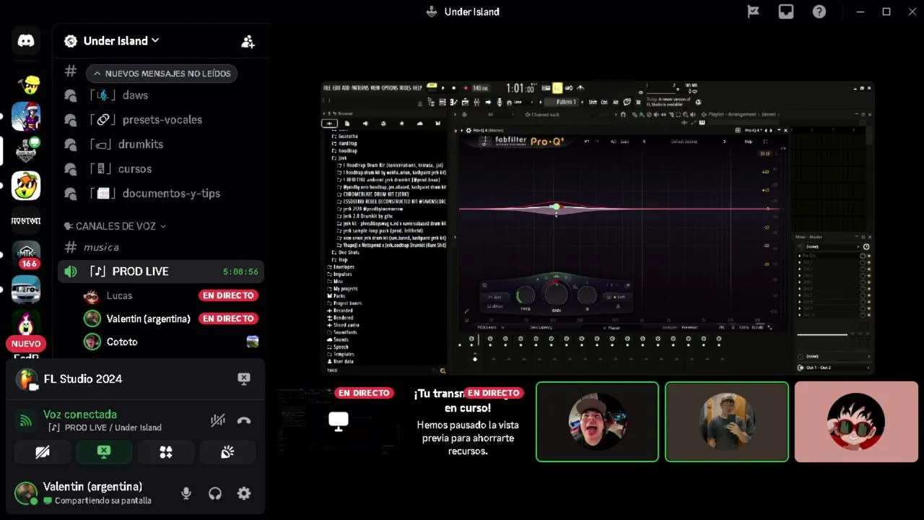Click the Voz conectada status text

pyautogui.click(x=80, y=415)
